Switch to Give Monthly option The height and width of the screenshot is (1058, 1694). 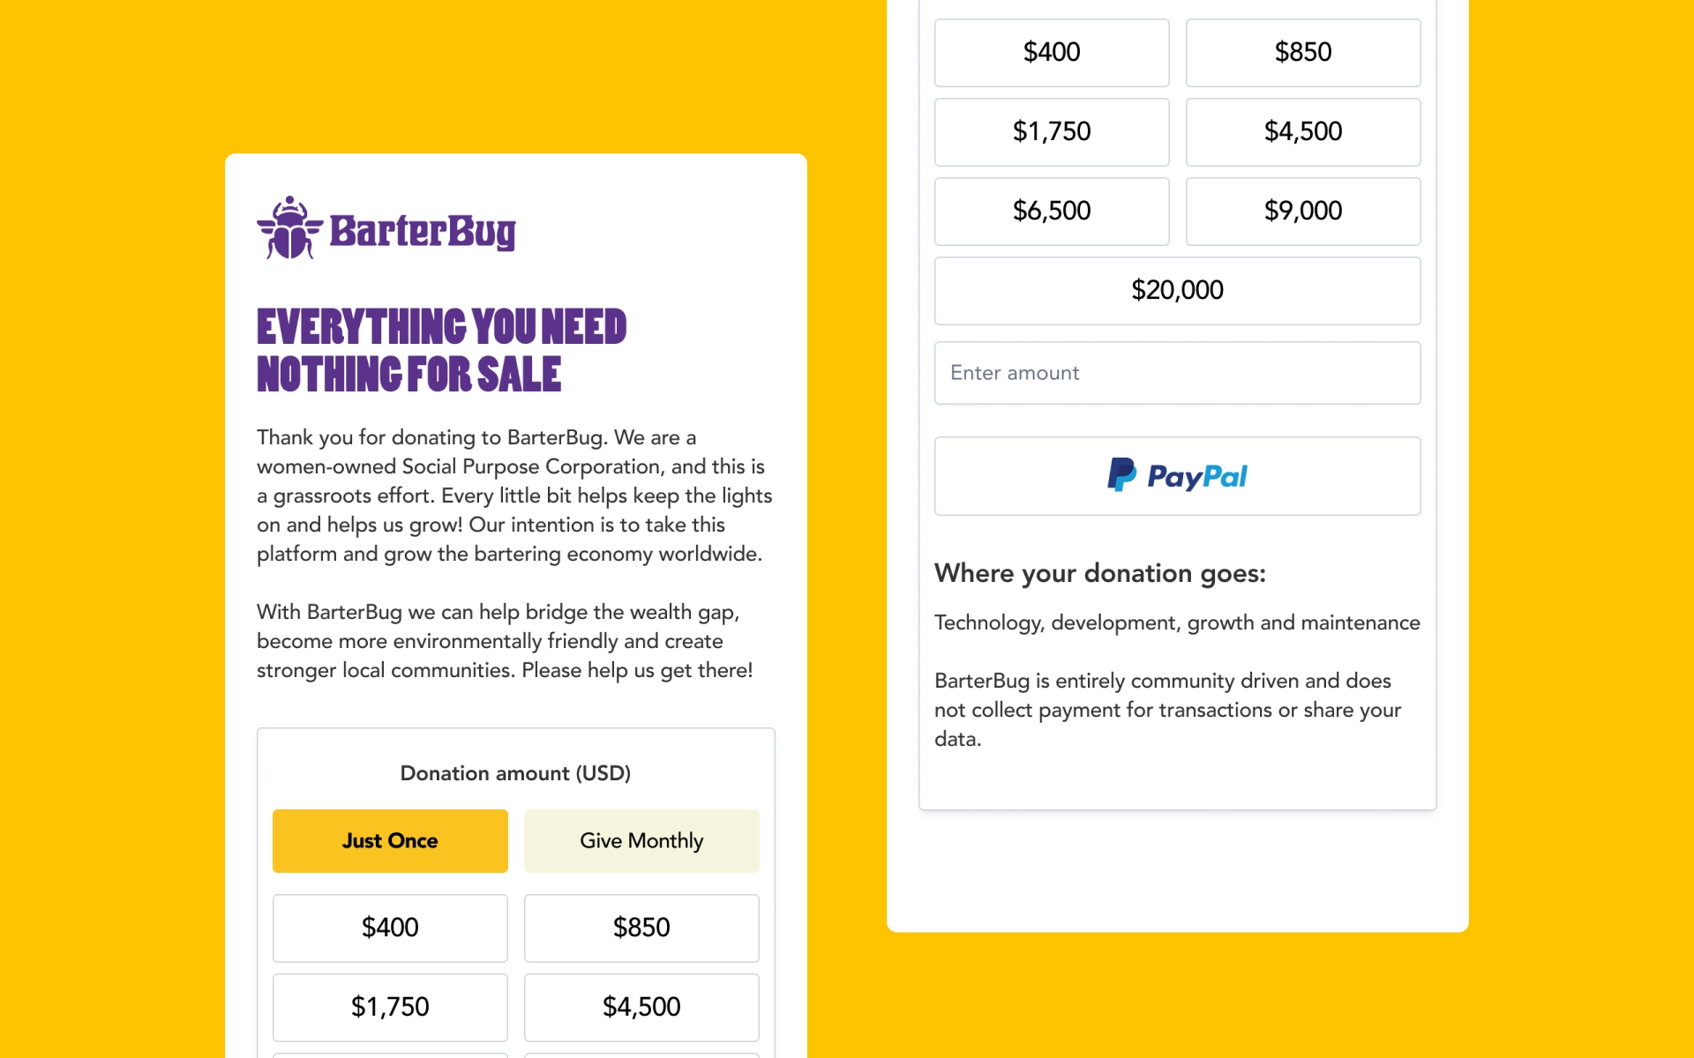641,841
